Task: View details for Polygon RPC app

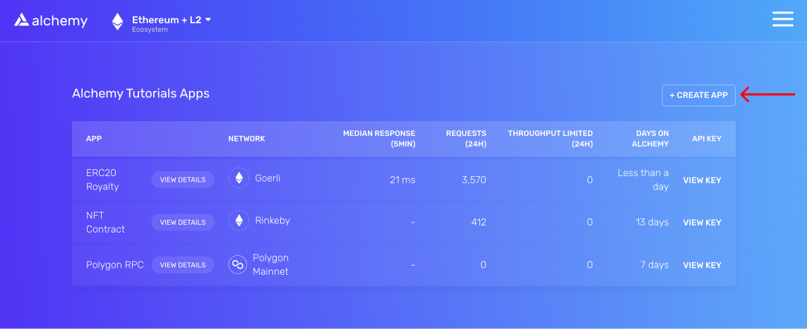Action: pyautogui.click(x=182, y=265)
